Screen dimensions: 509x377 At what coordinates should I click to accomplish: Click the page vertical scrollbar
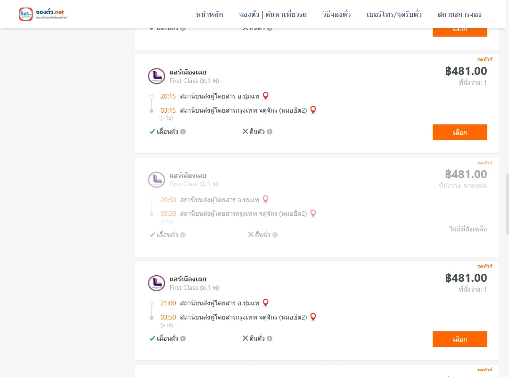[x=507, y=204]
